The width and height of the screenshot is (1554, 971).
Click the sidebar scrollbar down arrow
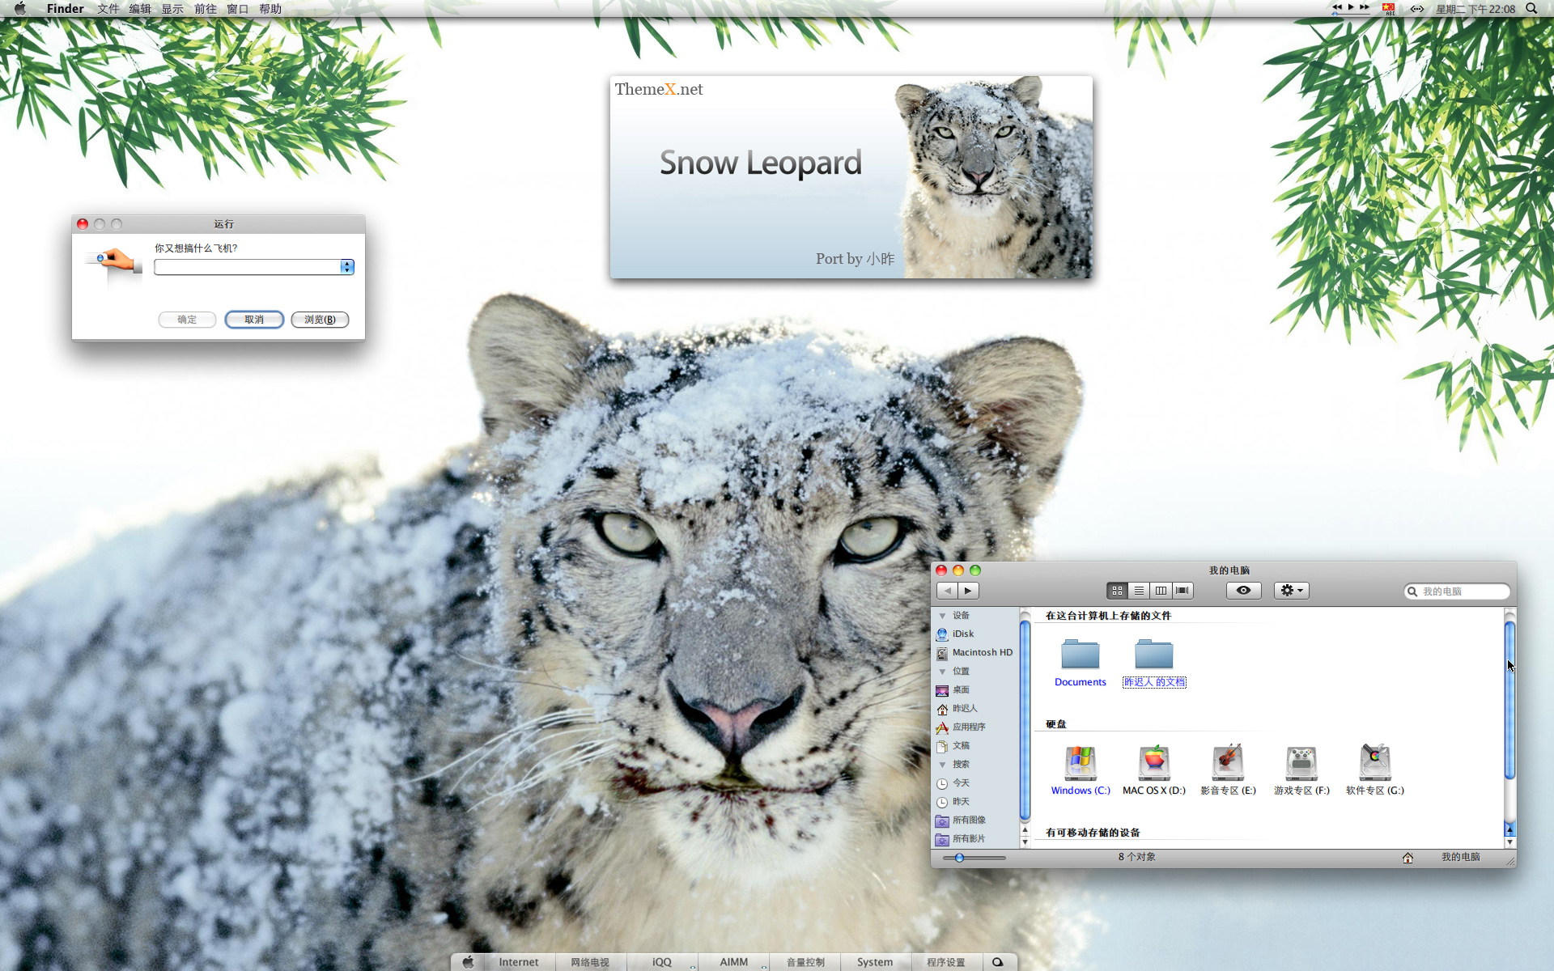[x=1025, y=842]
